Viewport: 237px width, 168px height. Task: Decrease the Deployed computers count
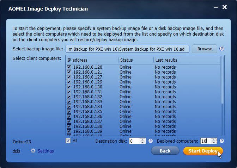point(214,142)
